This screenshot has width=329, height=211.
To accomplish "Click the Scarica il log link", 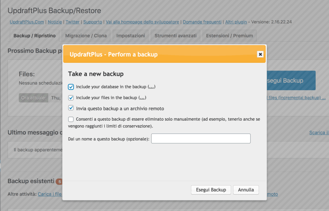I will [x=319, y=132].
